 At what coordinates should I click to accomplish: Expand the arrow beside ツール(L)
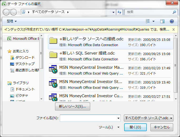point(119,127)
